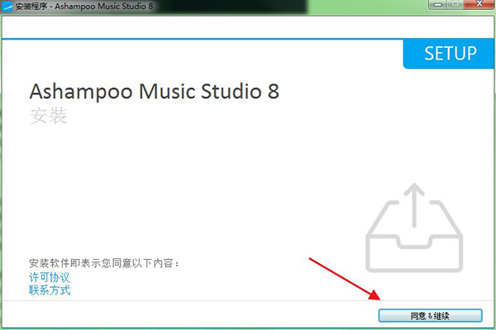Click the Ashampoo icon in the title bar

[x=7, y=6]
